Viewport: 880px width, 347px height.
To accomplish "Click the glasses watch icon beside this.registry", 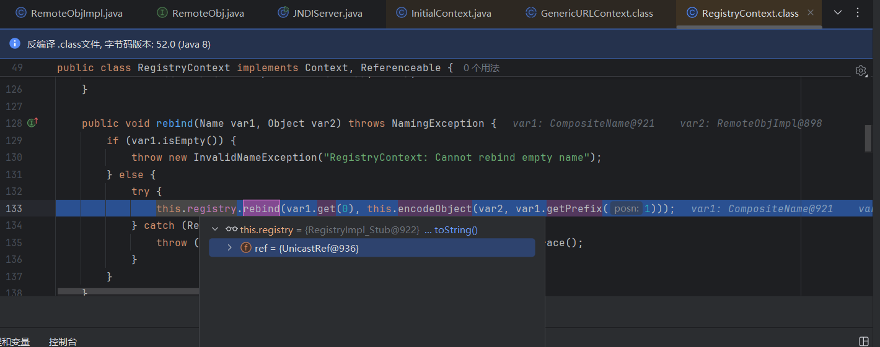I will tap(232, 229).
